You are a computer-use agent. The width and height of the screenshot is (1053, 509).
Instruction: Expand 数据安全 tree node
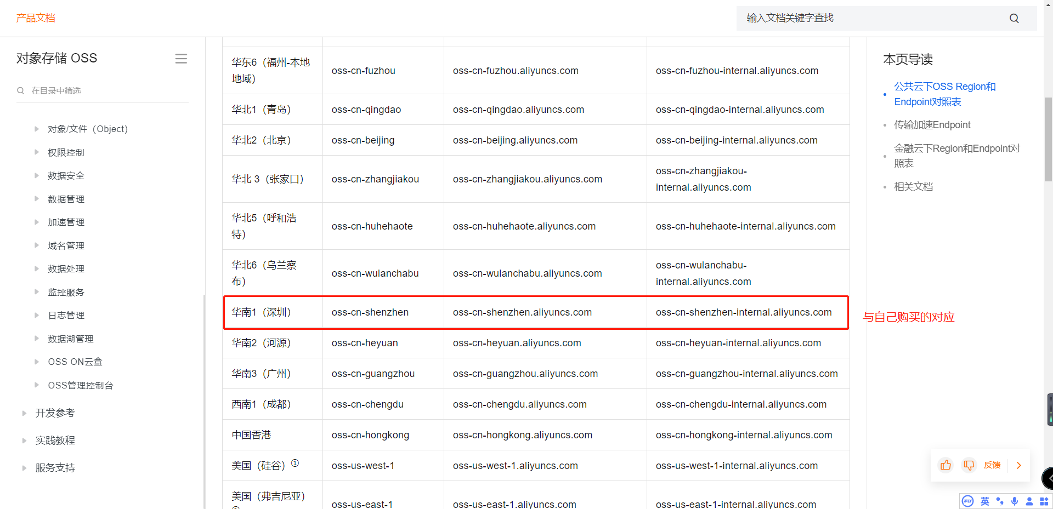coord(37,175)
